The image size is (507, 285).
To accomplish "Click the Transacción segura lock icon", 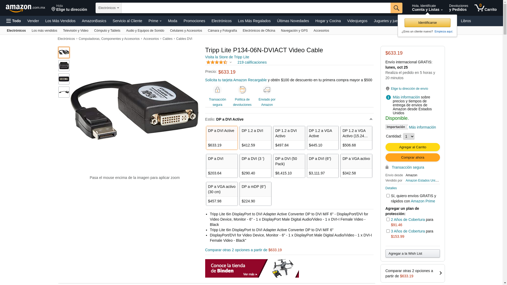I will [x=217, y=90].
